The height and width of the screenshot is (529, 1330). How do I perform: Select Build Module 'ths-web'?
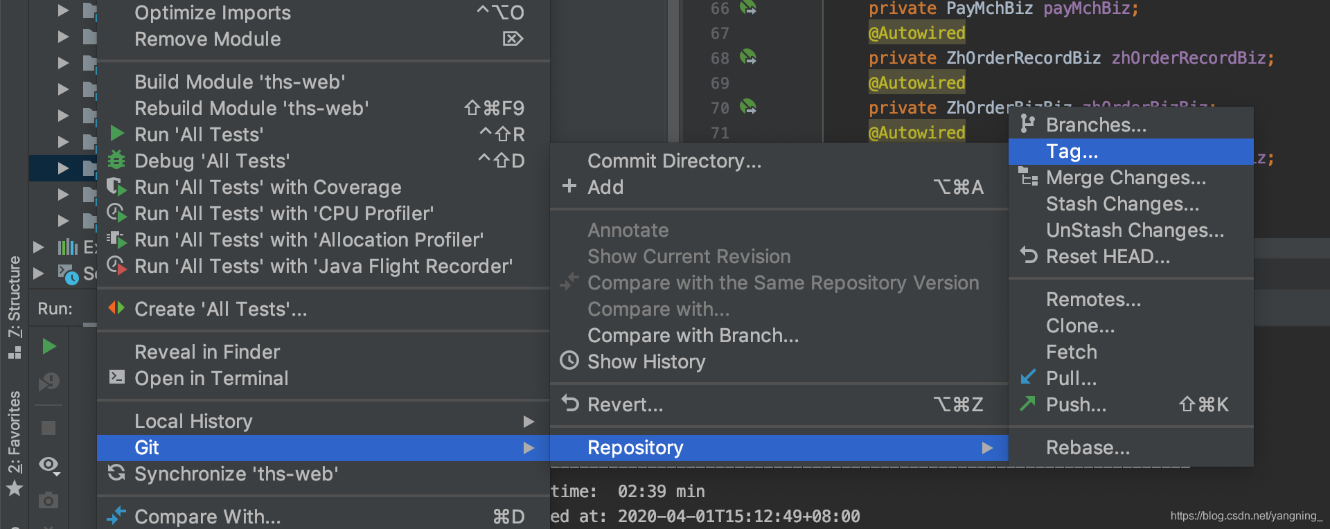323,82
